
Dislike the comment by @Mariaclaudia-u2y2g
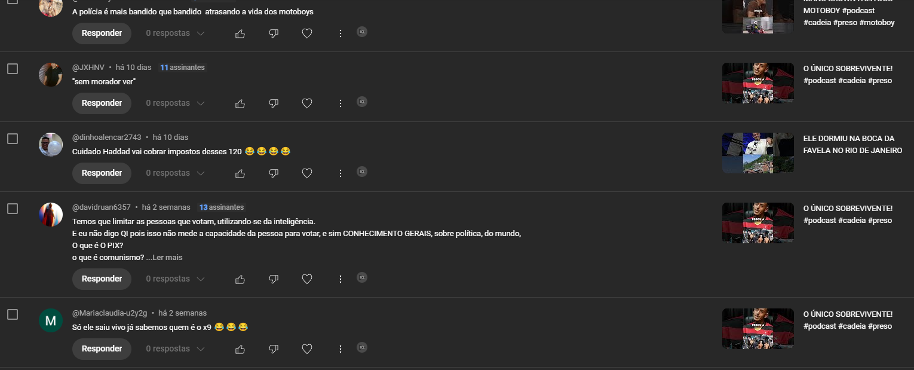(x=274, y=349)
